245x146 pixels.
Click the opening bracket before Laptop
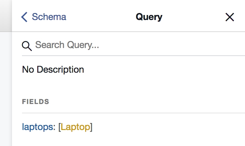click(59, 127)
